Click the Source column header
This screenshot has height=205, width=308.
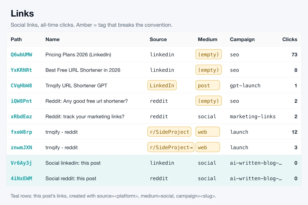158,40
